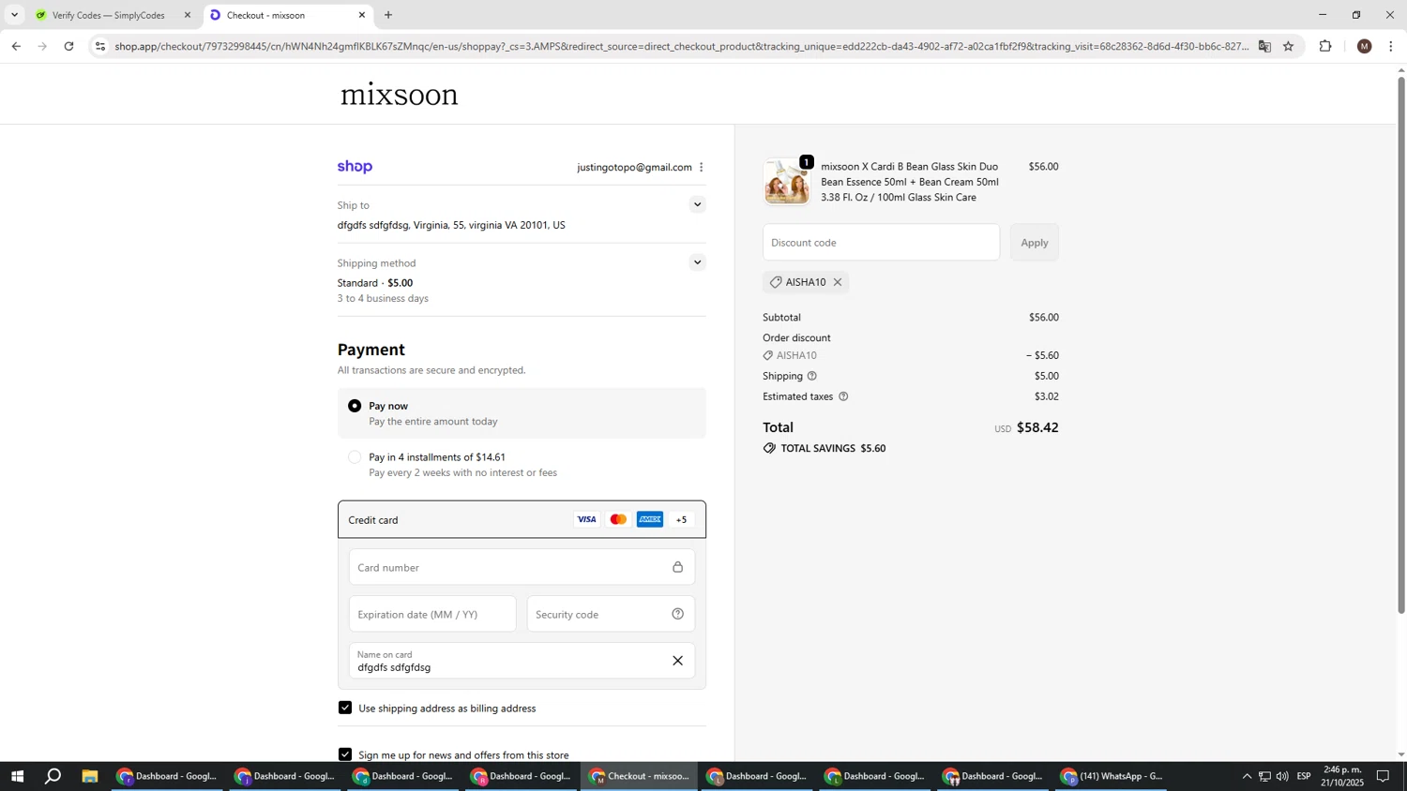Close the Checkout - mixsoon tab
Viewport: 1407px width, 791px height.
point(362,15)
